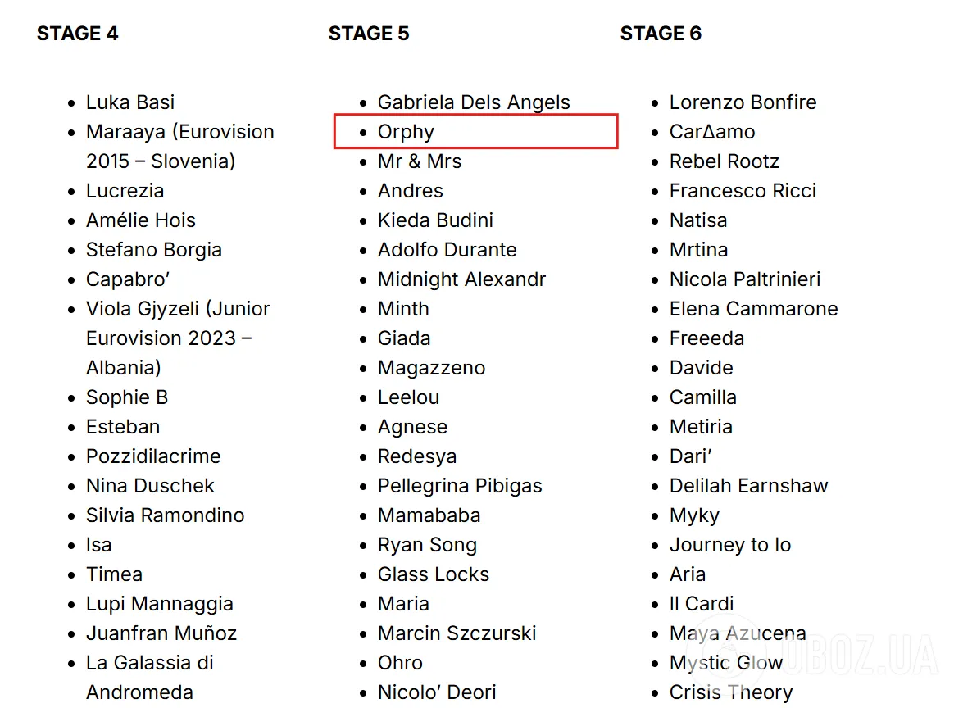Click the STAGE 6 heading

point(661,34)
